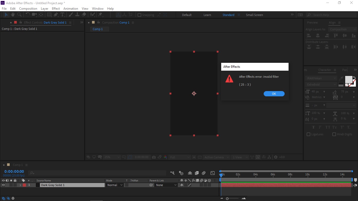This screenshot has height=201, width=358.
Task: Select the Pen tool
Action: click(x=56, y=15)
